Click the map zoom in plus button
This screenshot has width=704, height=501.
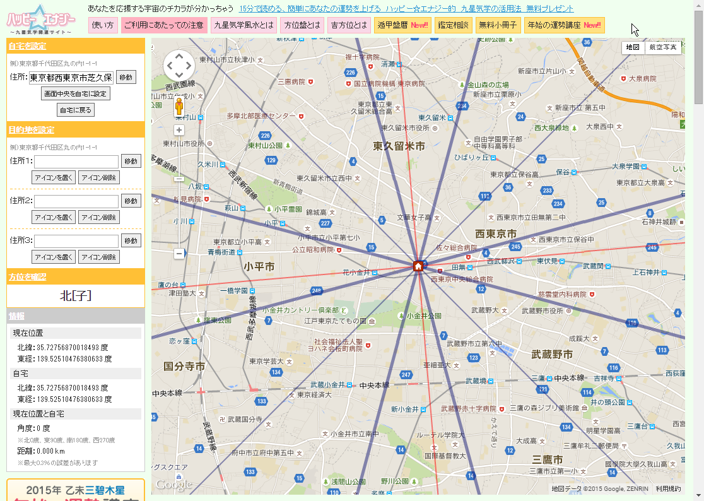pyautogui.click(x=179, y=130)
